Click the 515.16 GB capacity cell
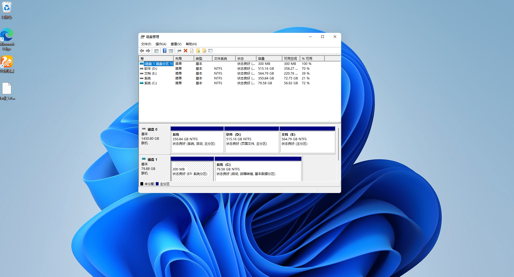This screenshot has height=277, width=514. 266,69
